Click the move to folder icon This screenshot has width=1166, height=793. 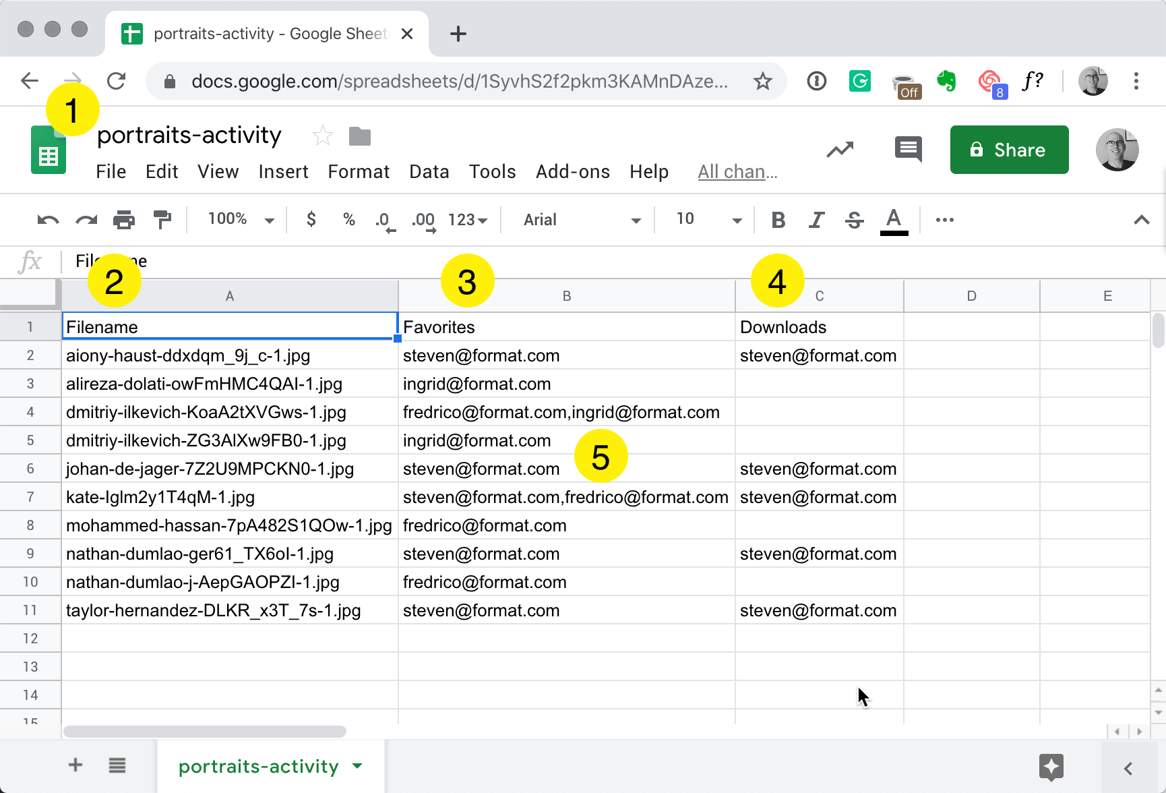click(360, 136)
